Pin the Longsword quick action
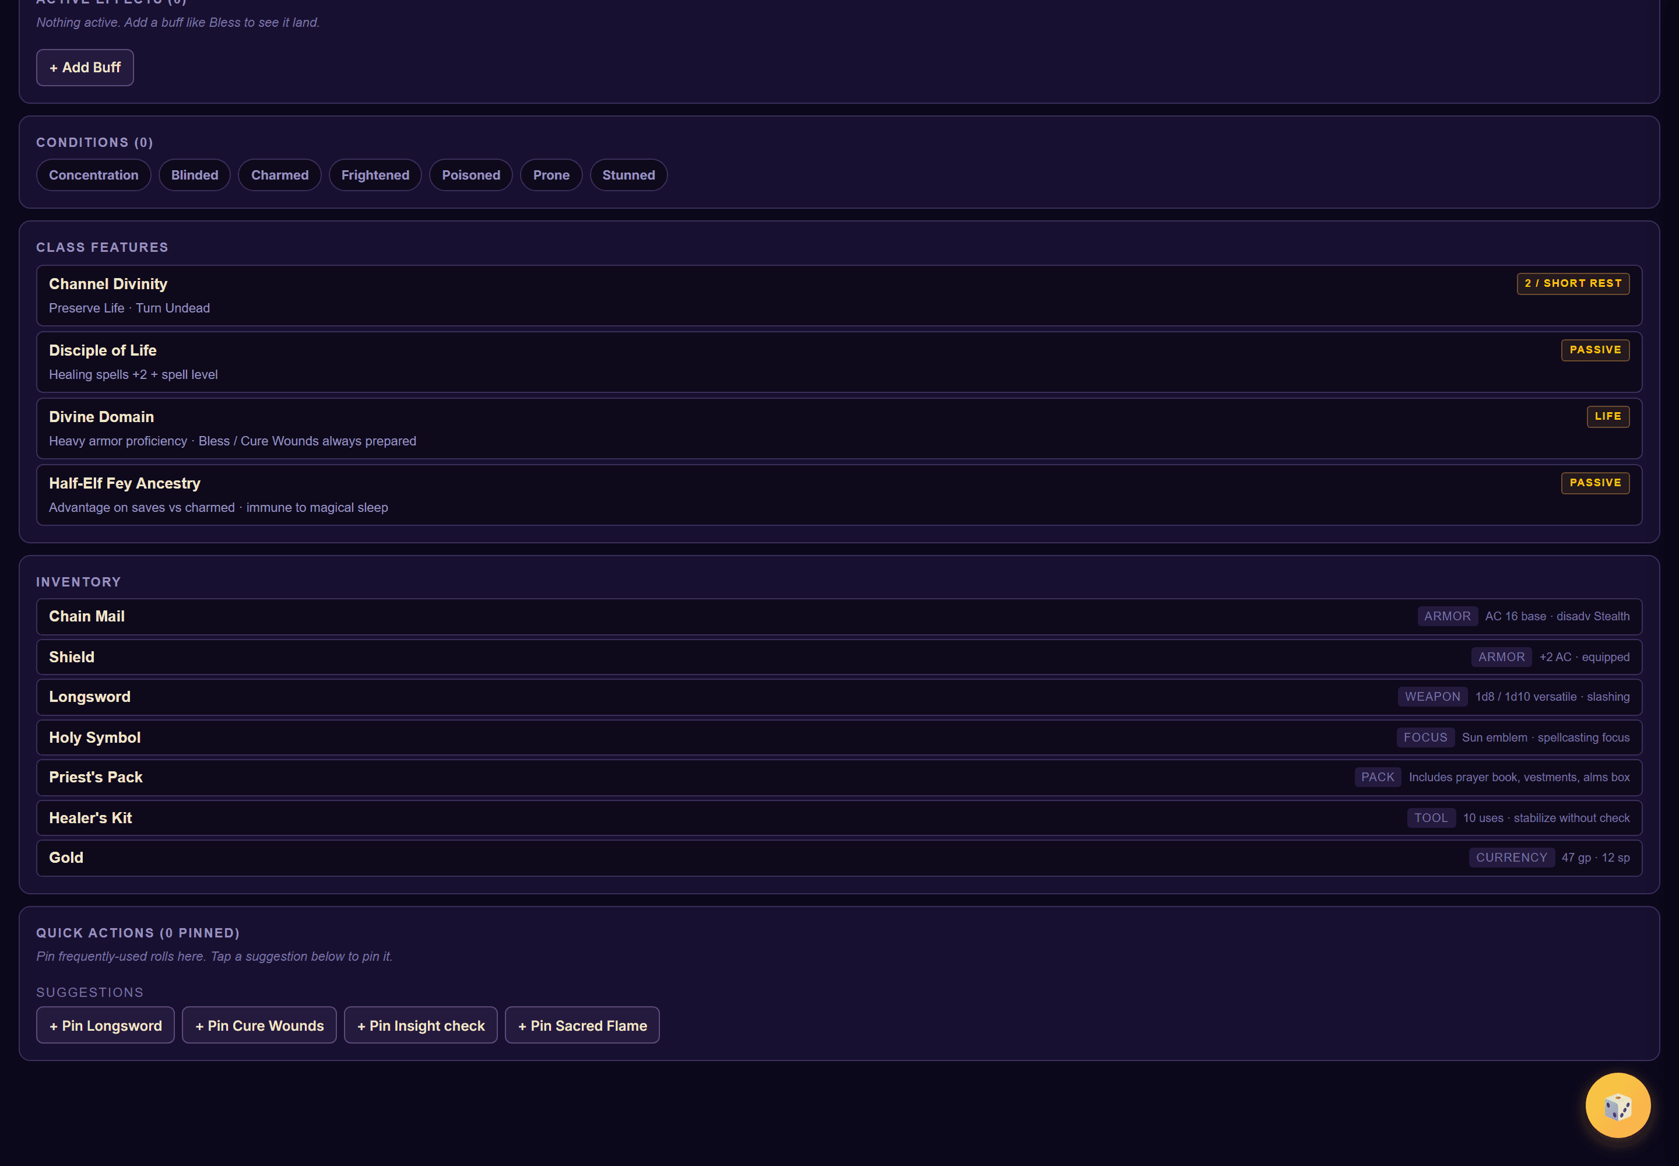The height and width of the screenshot is (1166, 1679). 105,1025
